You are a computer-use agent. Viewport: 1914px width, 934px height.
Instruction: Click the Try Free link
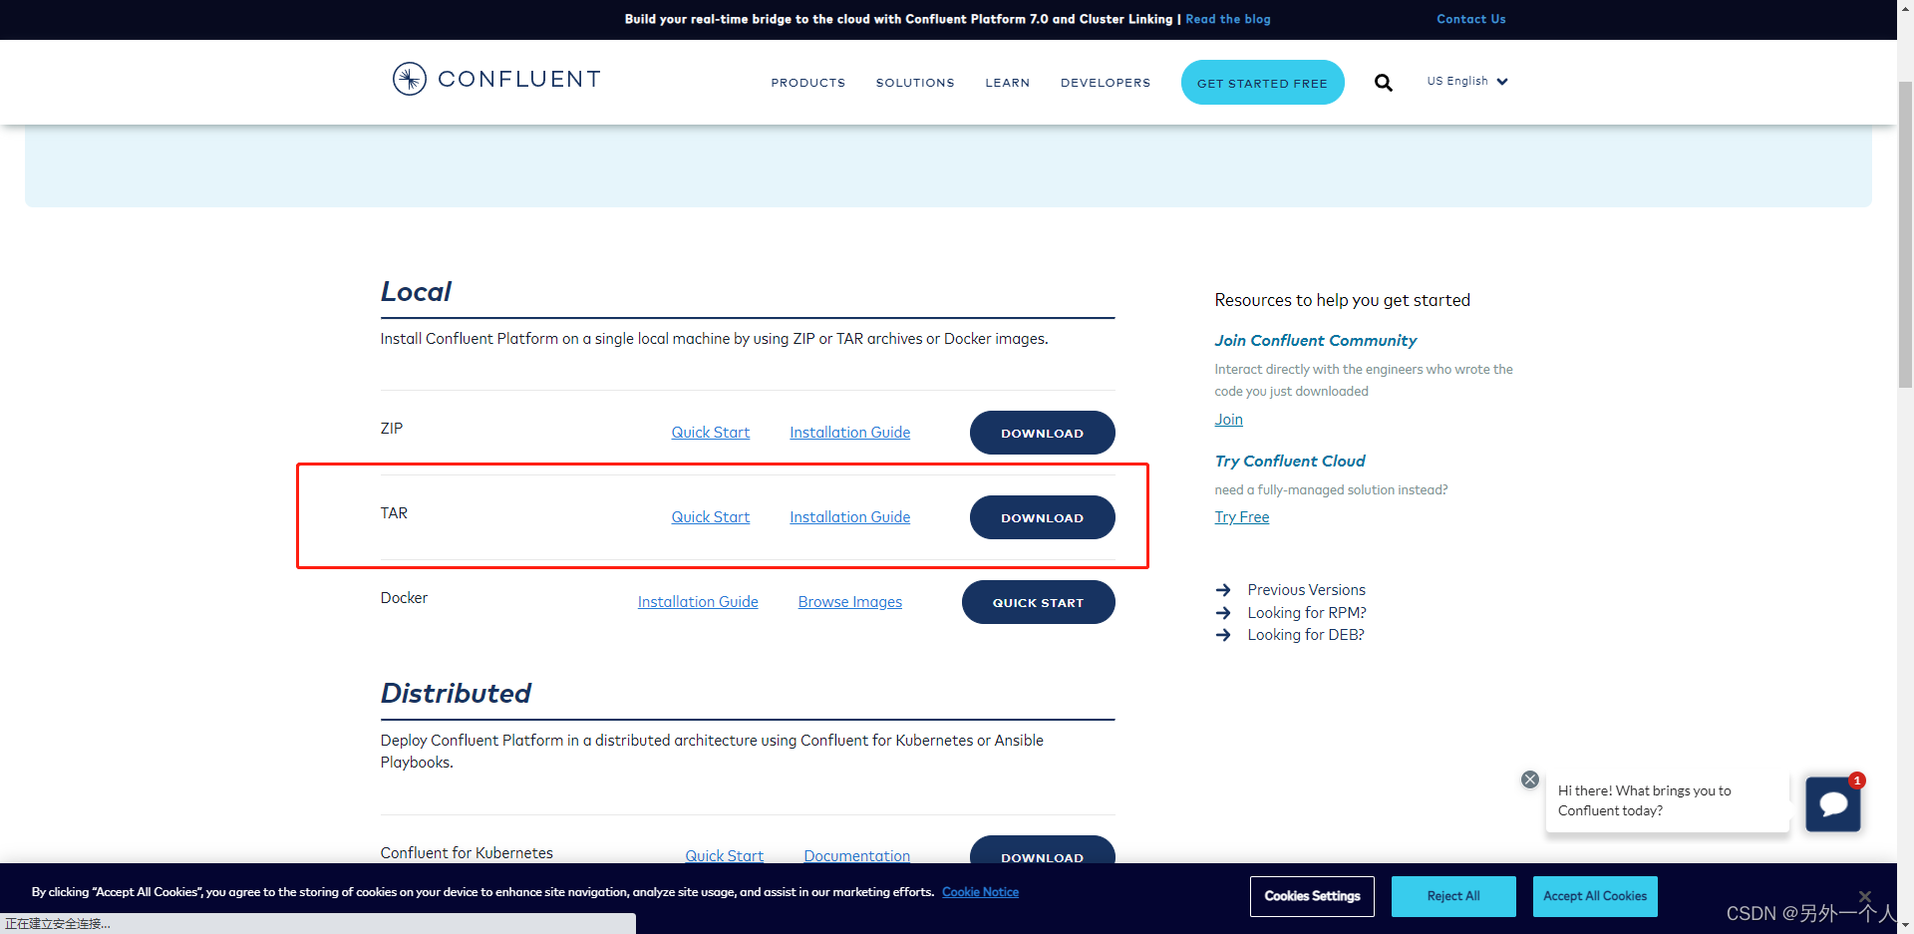pos(1241,517)
